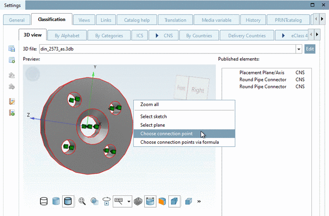The width and height of the screenshot is (329, 216).
Task: Switch to the Translation tab
Action: coord(175,20)
